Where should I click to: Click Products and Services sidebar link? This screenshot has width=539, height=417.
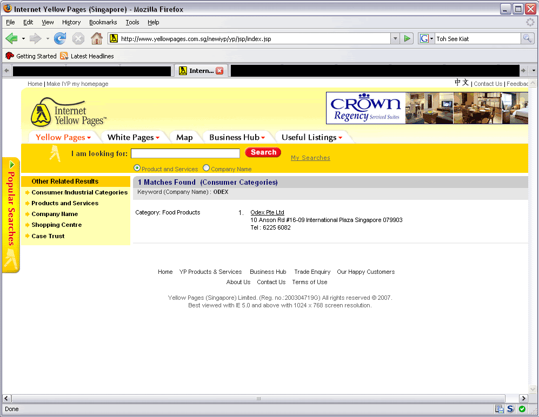tap(65, 203)
